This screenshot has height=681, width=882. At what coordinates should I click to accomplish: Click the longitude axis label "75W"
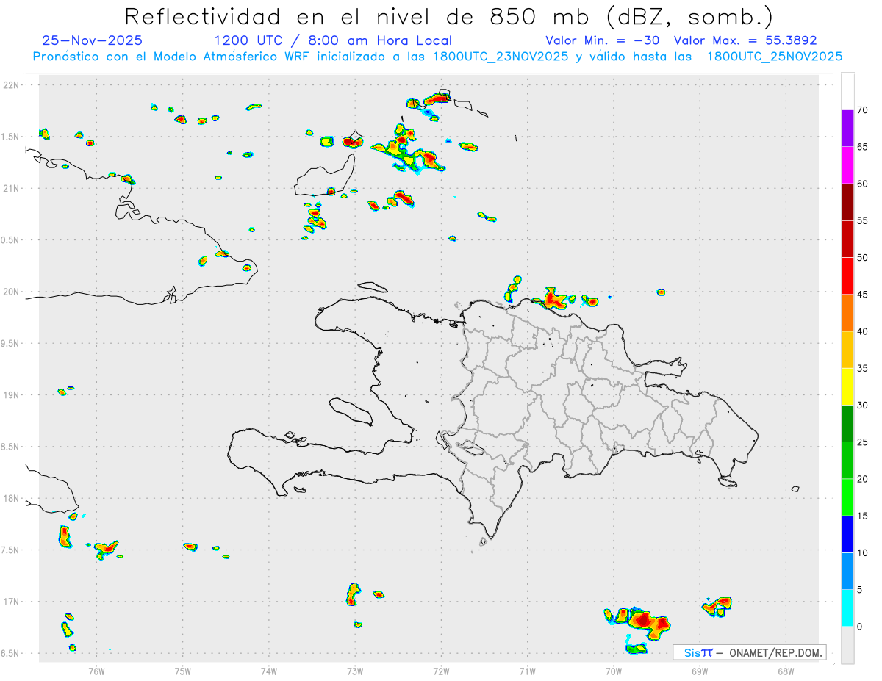[183, 671]
